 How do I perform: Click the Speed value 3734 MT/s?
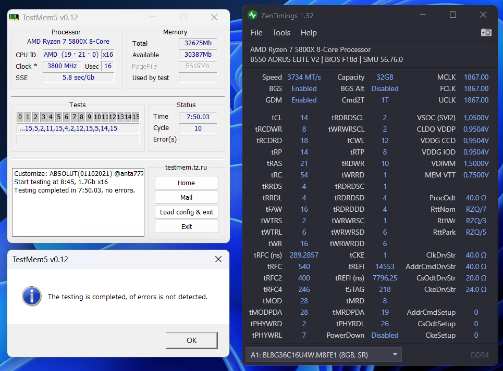tap(304, 77)
